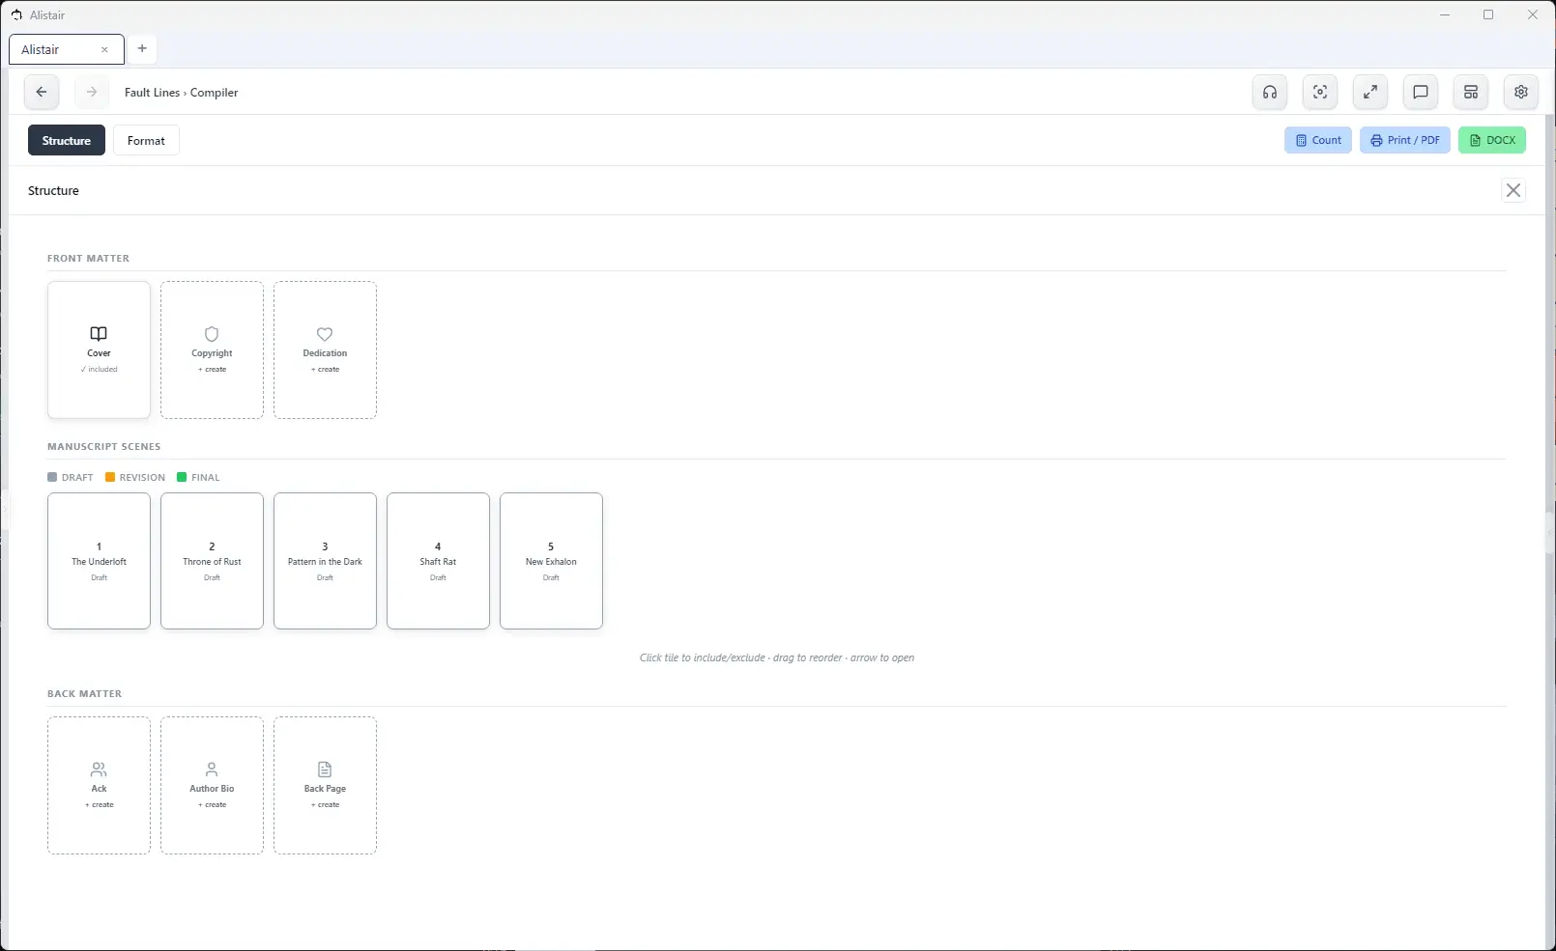Click the Print / PDF button

click(x=1405, y=140)
